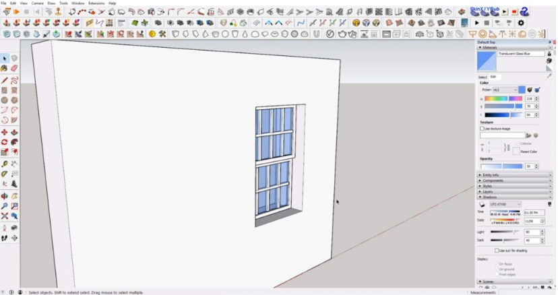Choose the Polygon tool beside Circle
The image size is (558, 295).
[14, 100]
